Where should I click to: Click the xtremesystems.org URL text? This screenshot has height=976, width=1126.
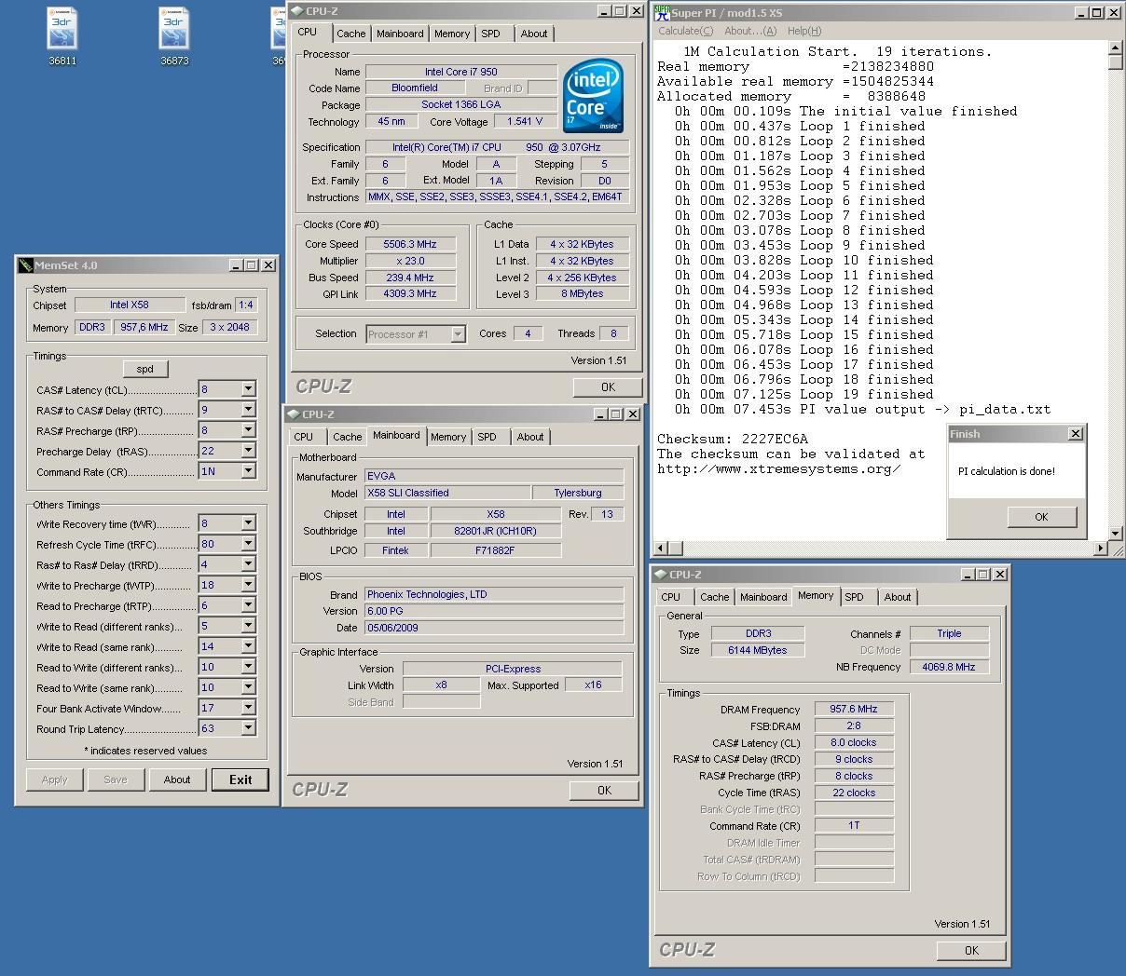pyautogui.click(x=779, y=468)
